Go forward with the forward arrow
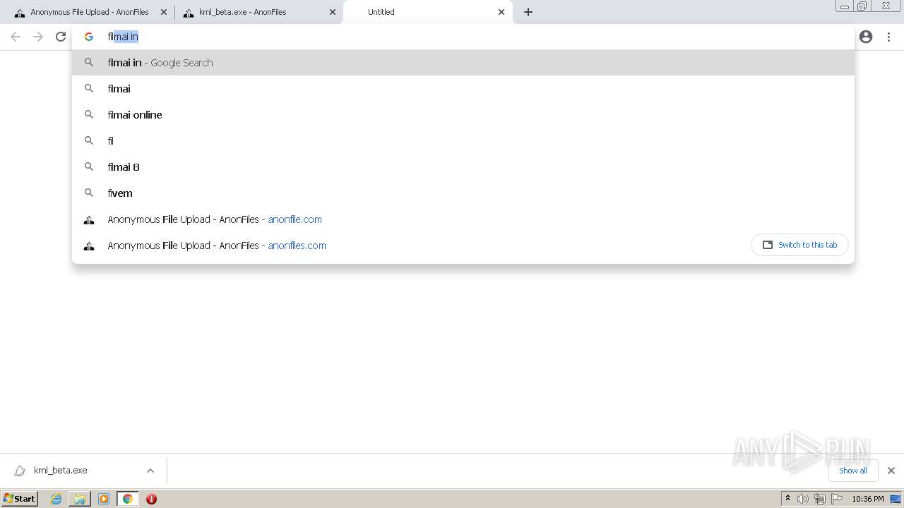The width and height of the screenshot is (904, 508). (38, 37)
